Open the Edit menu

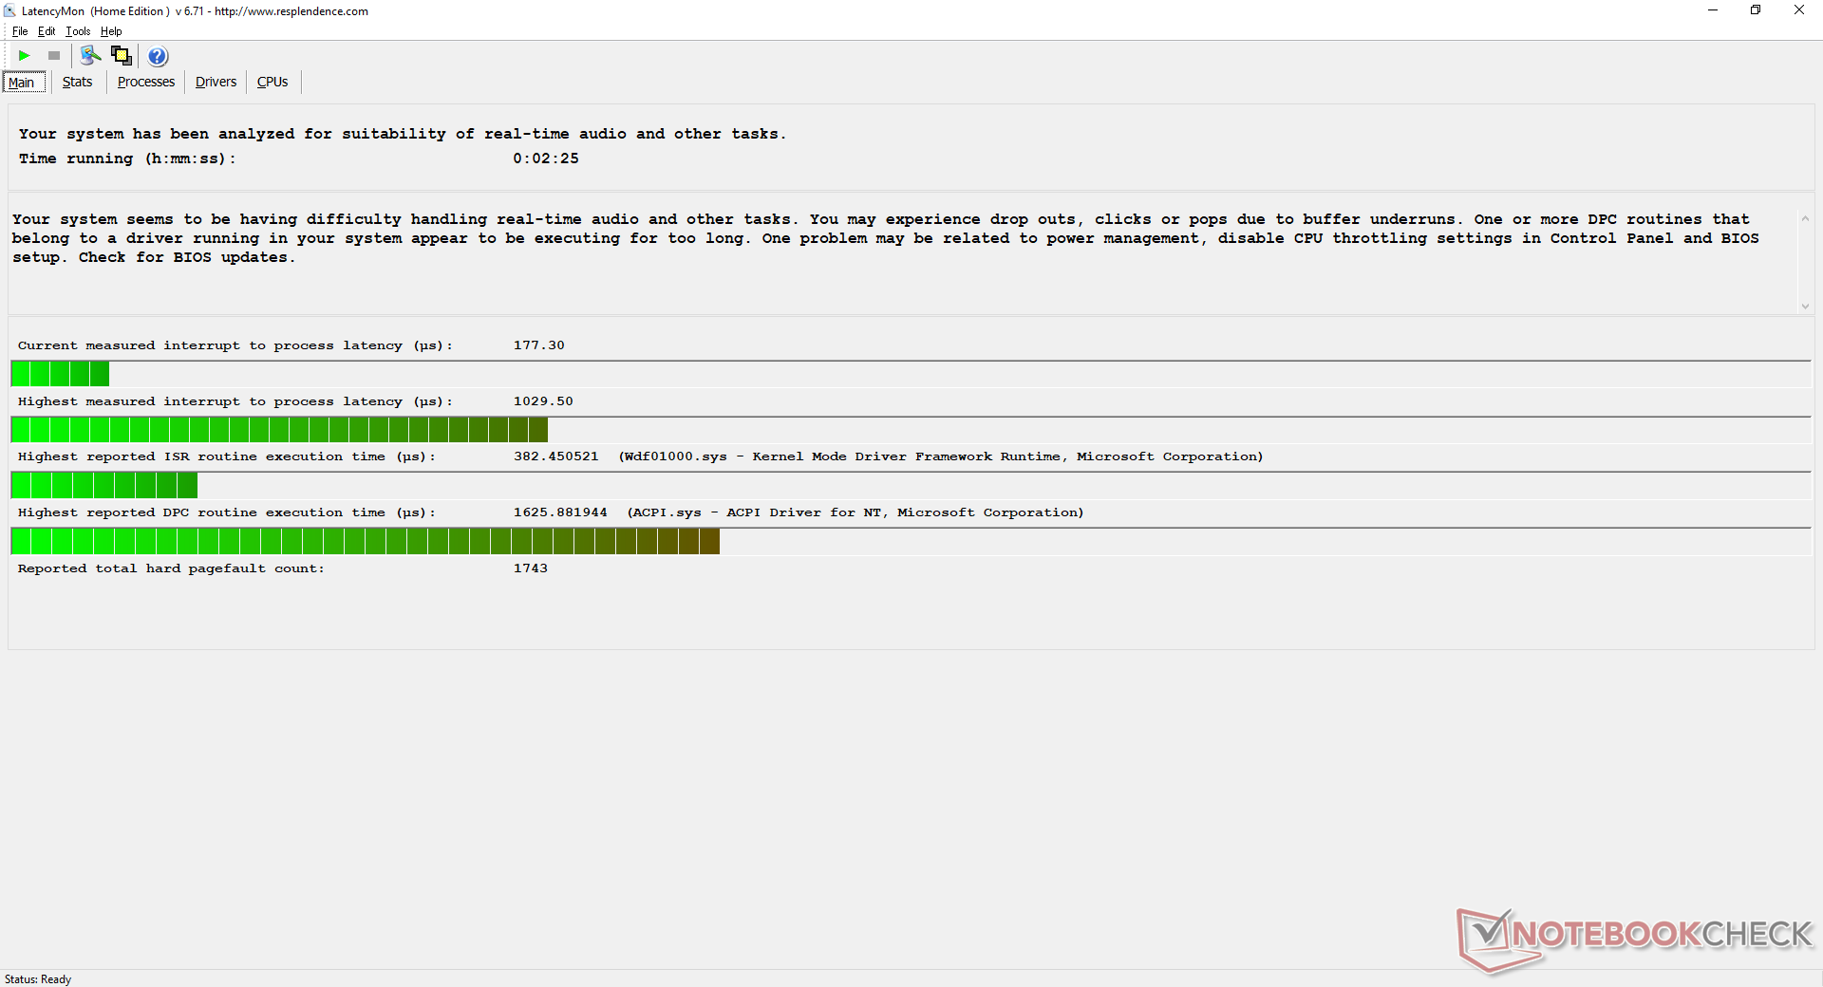tap(47, 31)
